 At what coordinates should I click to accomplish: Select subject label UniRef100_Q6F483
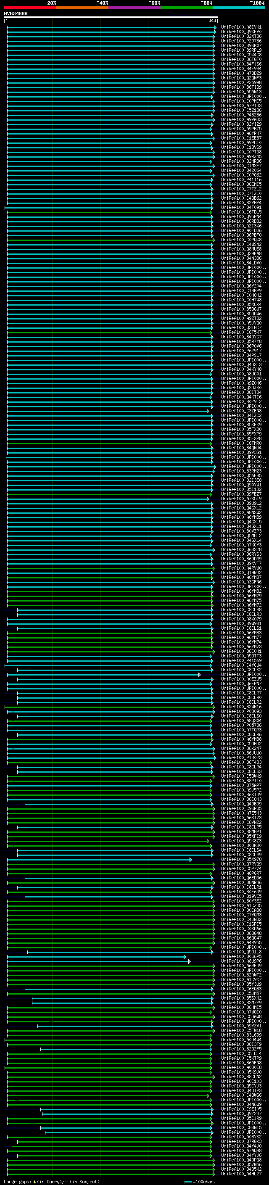241,762
